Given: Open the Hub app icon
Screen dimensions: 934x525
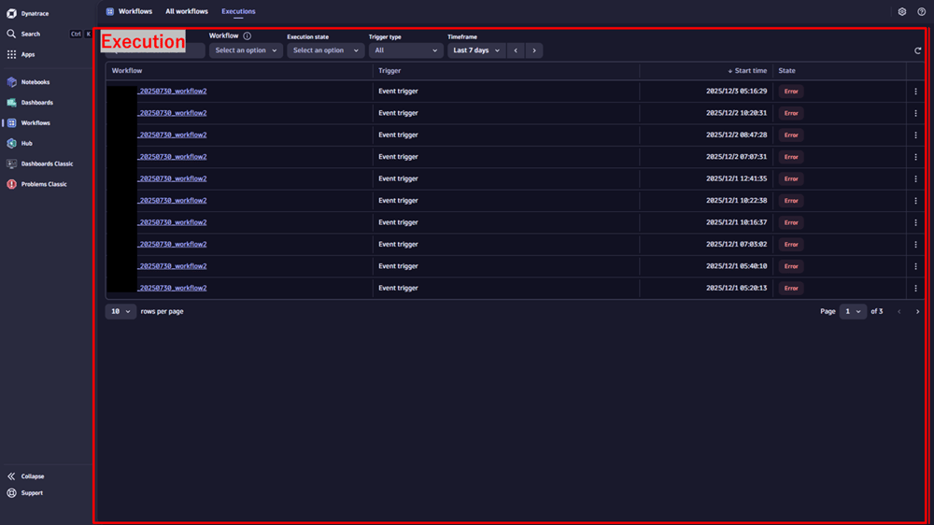Looking at the screenshot, I should (x=12, y=144).
